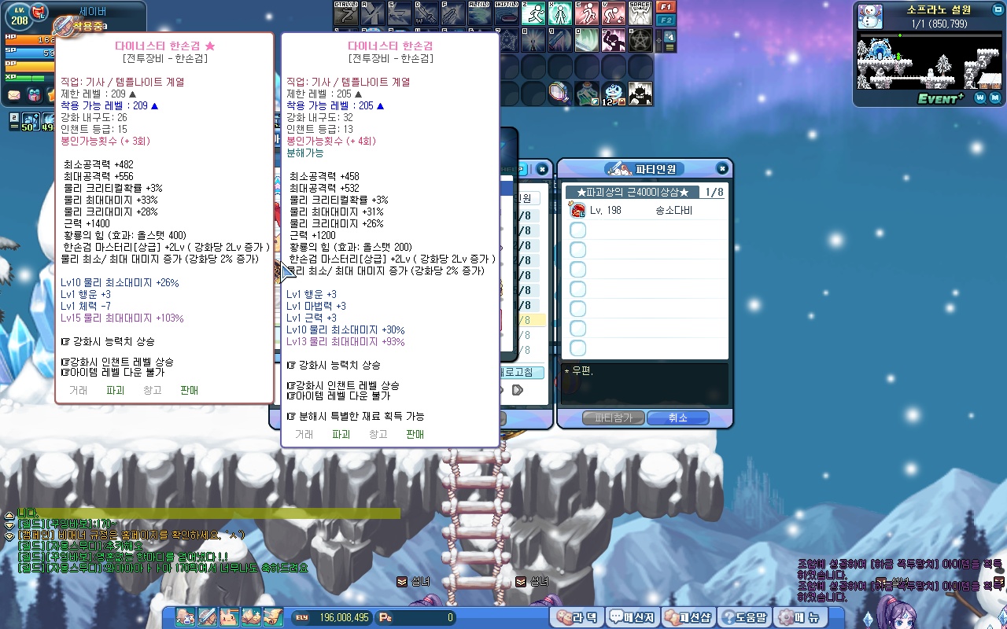This screenshot has height=629, width=1007.
Task: Click the scroll icon in bottom toolbar
Action: [x=272, y=617]
